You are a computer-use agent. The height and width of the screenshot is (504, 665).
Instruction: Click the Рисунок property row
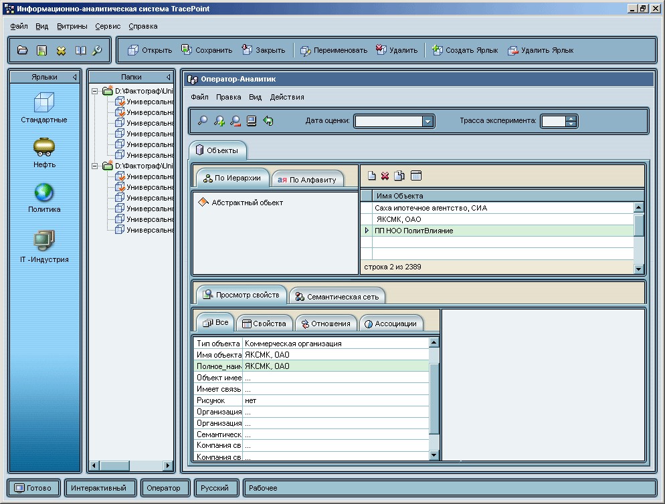pyautogui.click(x=311, y=400)
